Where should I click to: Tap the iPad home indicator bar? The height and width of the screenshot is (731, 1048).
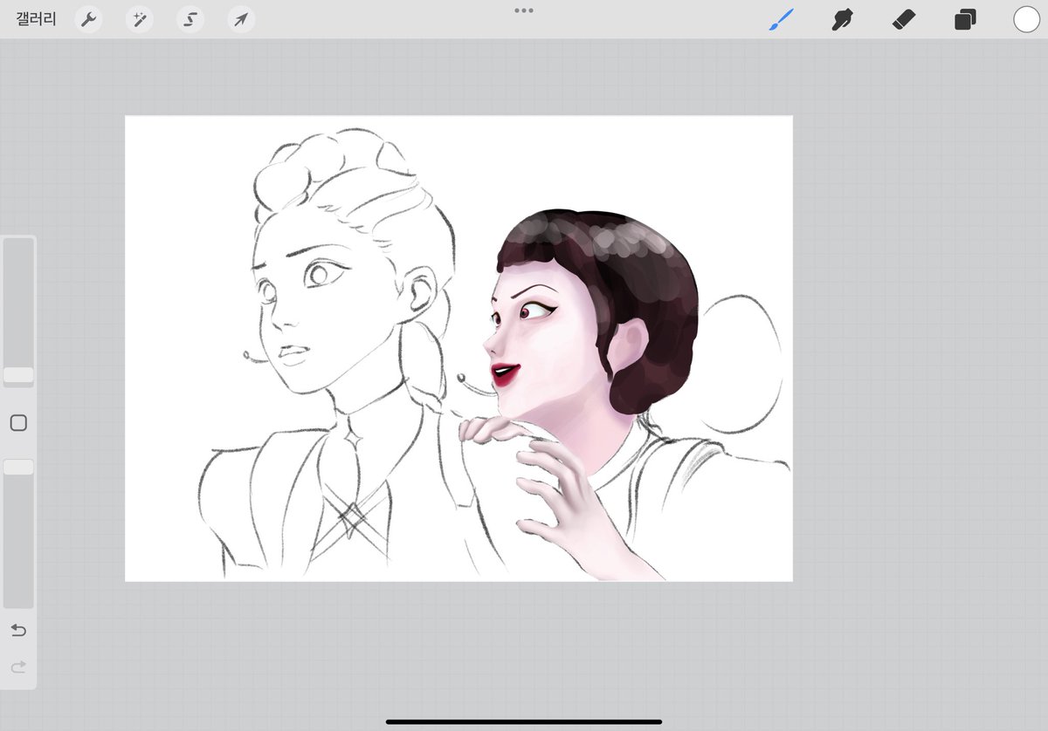click(524, 721)
